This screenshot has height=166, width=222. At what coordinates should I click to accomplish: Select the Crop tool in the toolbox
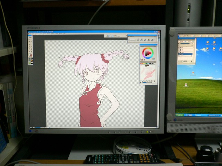pyautogui.click(x=29, y=41)
